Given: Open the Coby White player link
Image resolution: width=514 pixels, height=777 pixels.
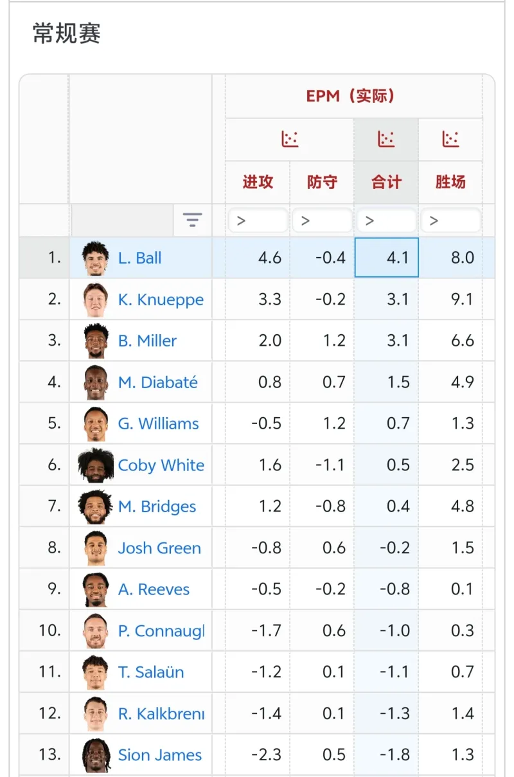Looking at the screenshot, I should [161, 465].
